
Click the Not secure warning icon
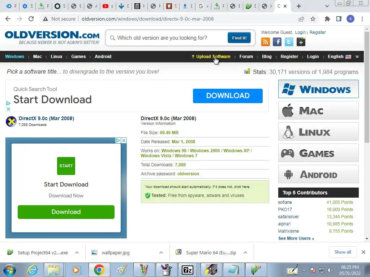pyautogui.click(x=46, y=19)
